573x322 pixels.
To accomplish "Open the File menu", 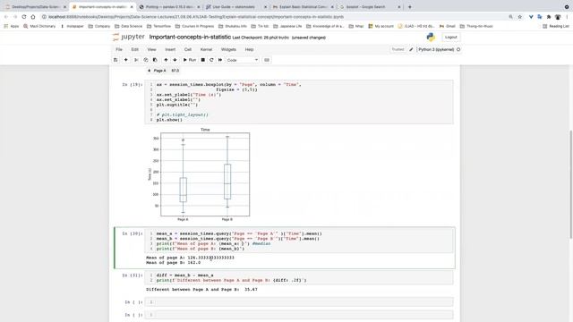I will coord(119,49).
